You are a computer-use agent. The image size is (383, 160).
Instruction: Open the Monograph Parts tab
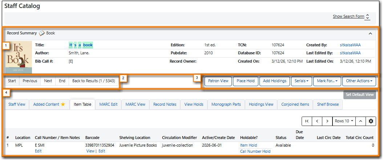226,104
